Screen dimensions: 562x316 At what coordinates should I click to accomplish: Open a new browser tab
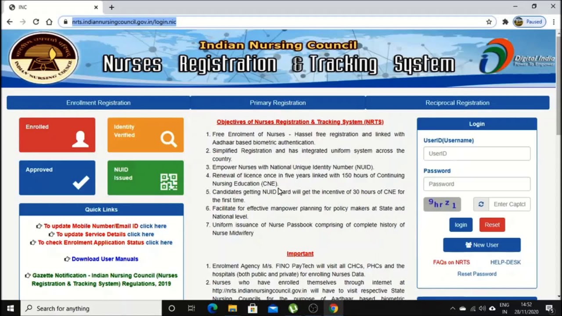112,7
